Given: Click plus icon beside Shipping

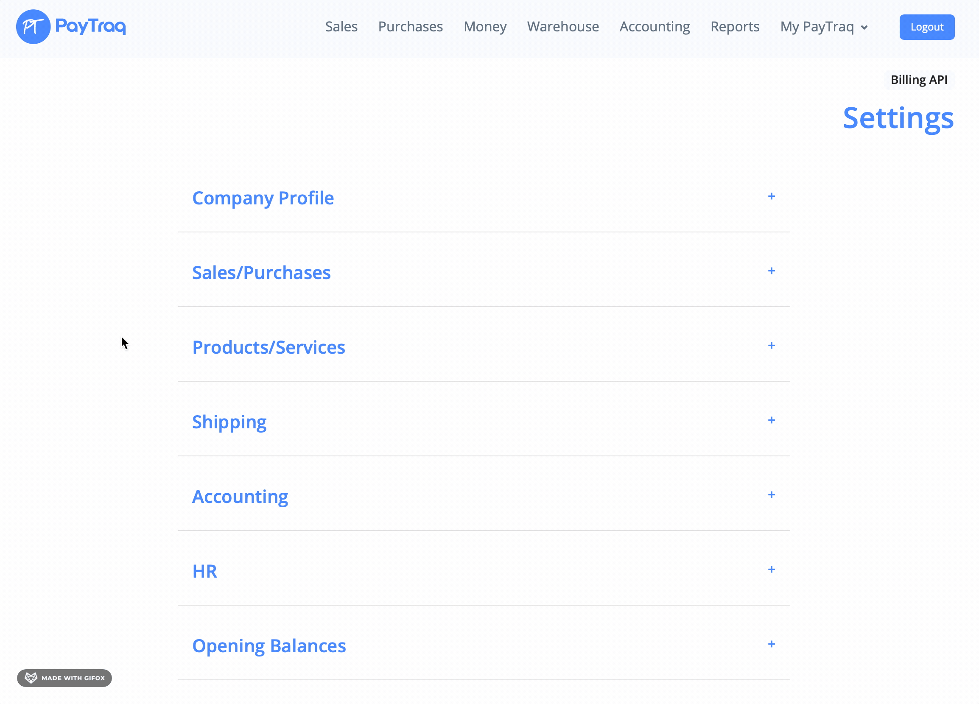Looking at the screenshot, I should 772,420.
